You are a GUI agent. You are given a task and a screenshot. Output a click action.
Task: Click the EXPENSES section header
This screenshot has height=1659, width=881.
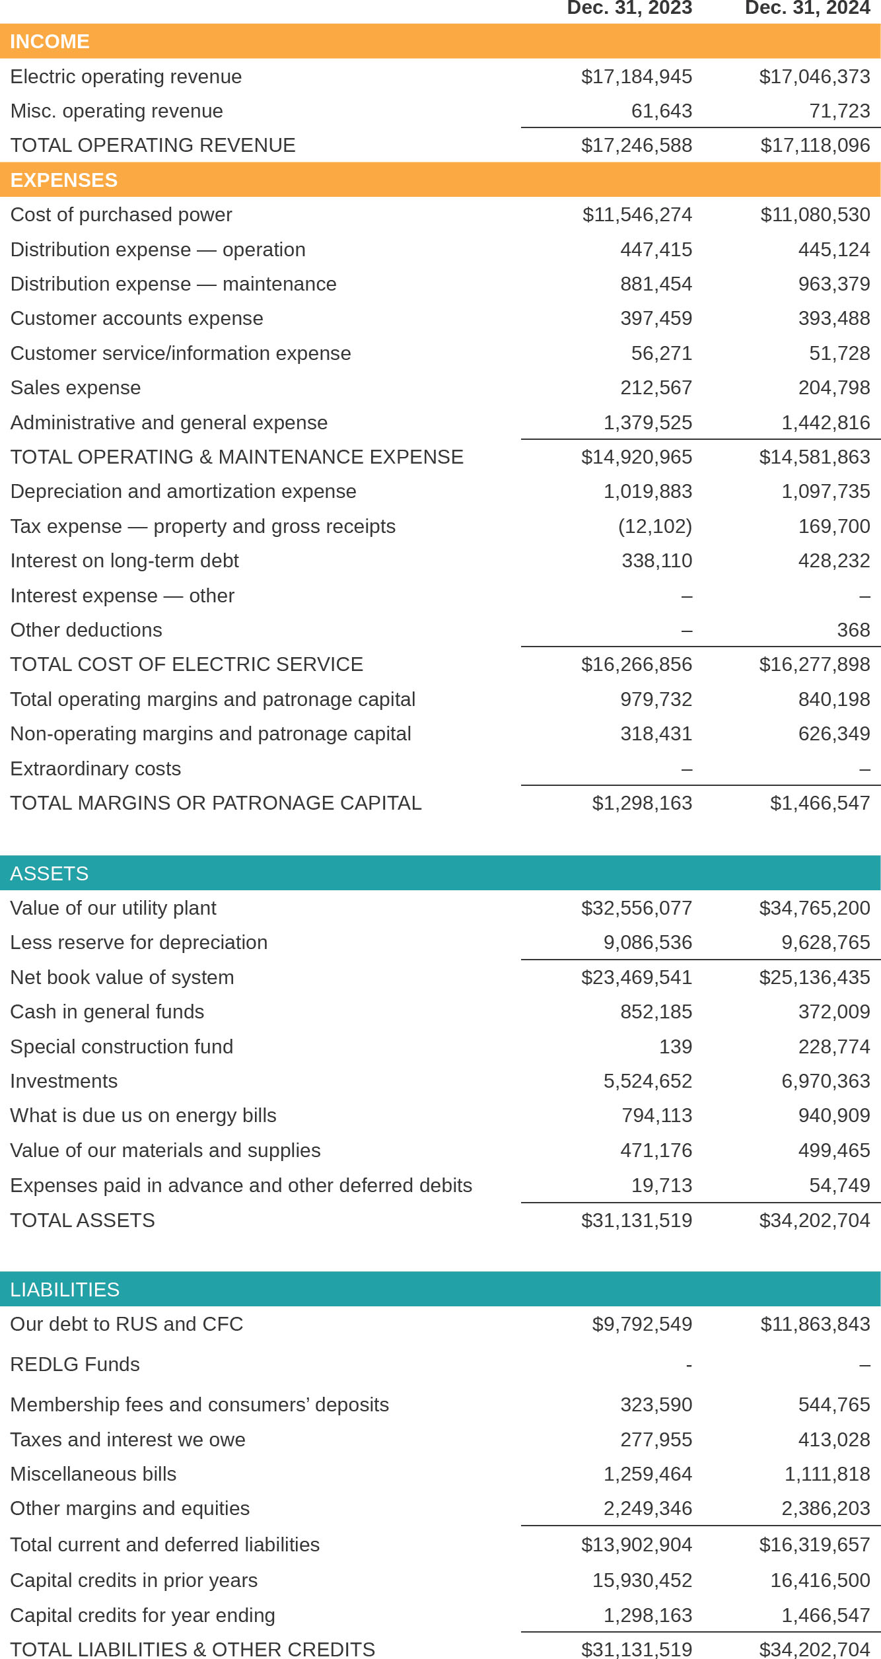[x=64, y=180]
